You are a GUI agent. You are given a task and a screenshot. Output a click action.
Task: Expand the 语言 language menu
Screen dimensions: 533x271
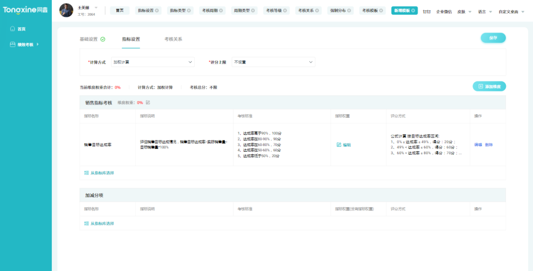pyautogui.click(x=485, y=11)
